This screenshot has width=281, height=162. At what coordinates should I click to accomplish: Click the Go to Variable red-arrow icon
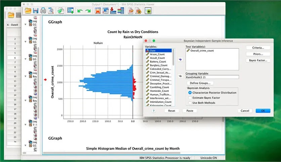[x=113, y=11]
